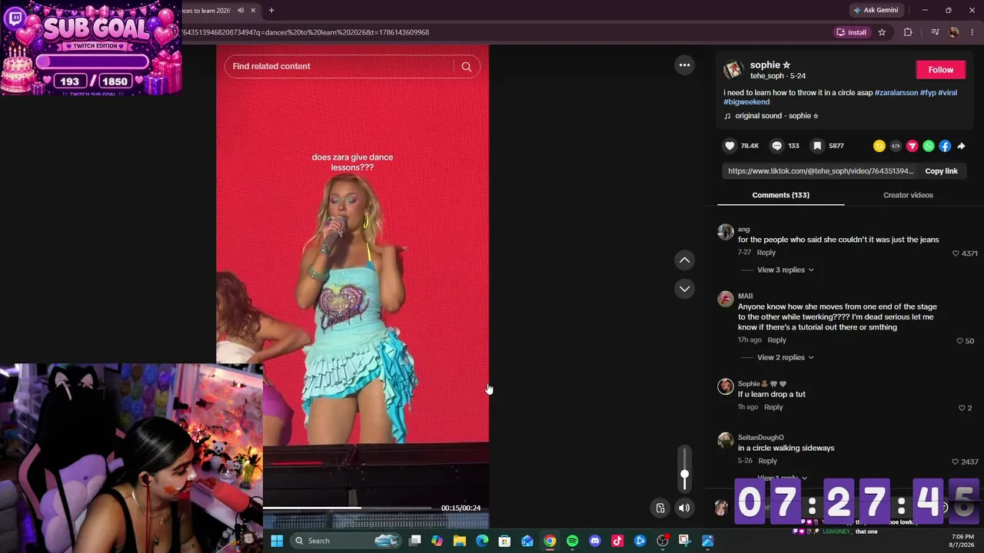Get the embed code icon

[896, 146]
